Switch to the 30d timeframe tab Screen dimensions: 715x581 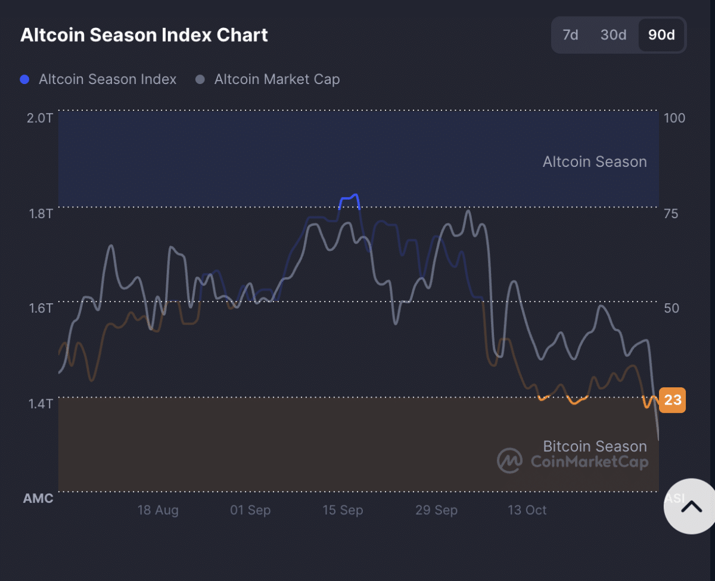point(613,35)
